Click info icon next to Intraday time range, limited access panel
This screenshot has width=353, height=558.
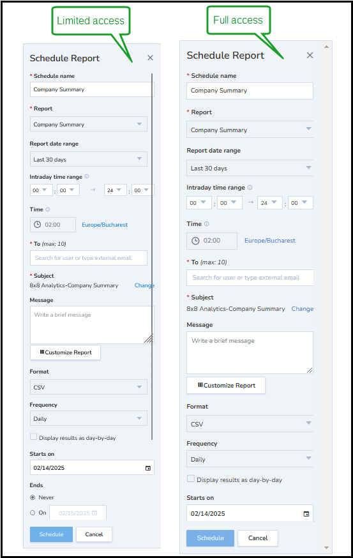86,176
